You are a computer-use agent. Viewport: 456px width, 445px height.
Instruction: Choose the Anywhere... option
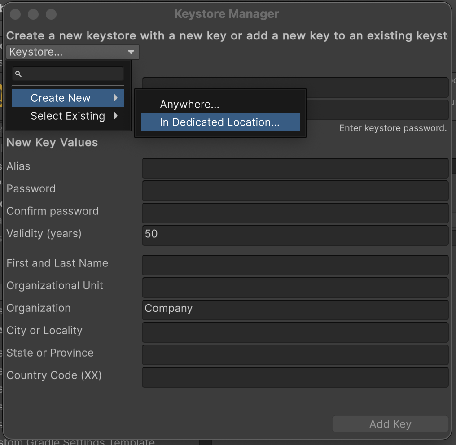pyautogui.click(x=189, y=105)
